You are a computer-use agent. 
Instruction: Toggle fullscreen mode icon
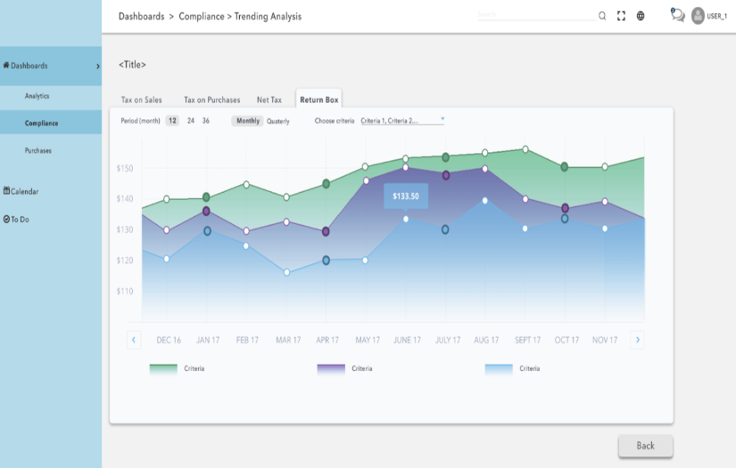pyautogui.click(x=621, y=16)
